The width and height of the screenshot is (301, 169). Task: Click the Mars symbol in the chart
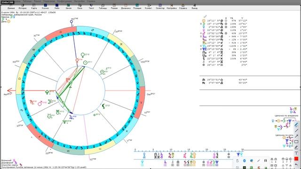click(40, 103)
